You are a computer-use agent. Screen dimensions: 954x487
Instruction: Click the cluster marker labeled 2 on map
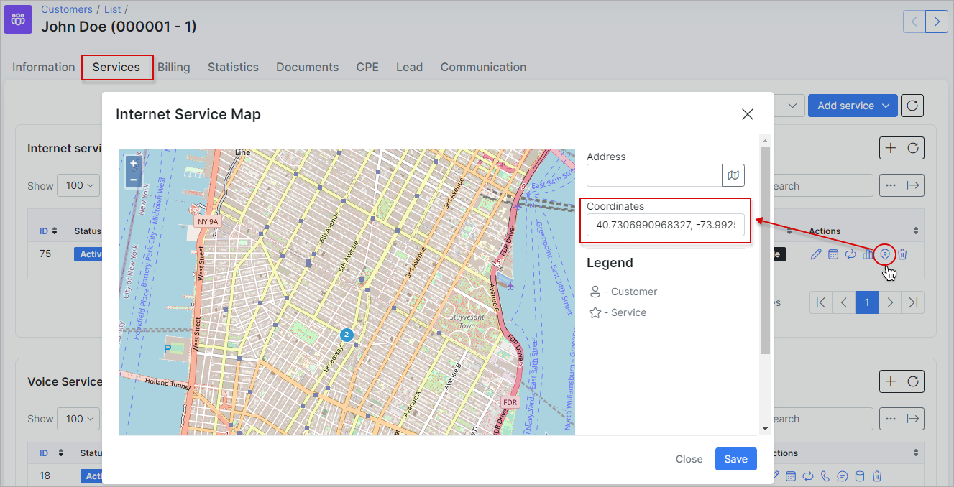click(x=347, y=335)
